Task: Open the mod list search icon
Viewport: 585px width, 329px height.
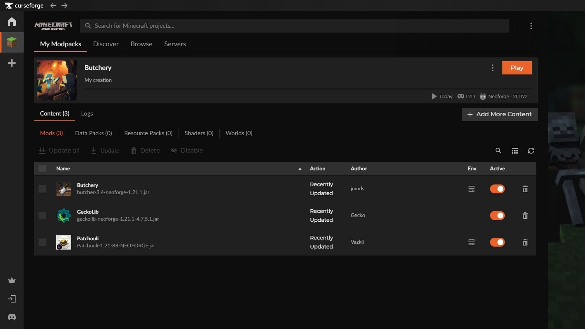Action: point(498,150)
